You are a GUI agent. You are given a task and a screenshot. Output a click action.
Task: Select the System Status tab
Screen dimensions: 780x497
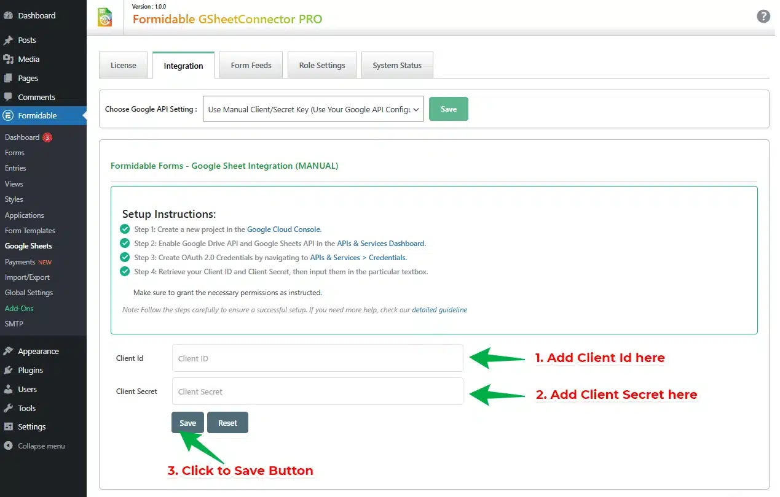pos(397,66)
